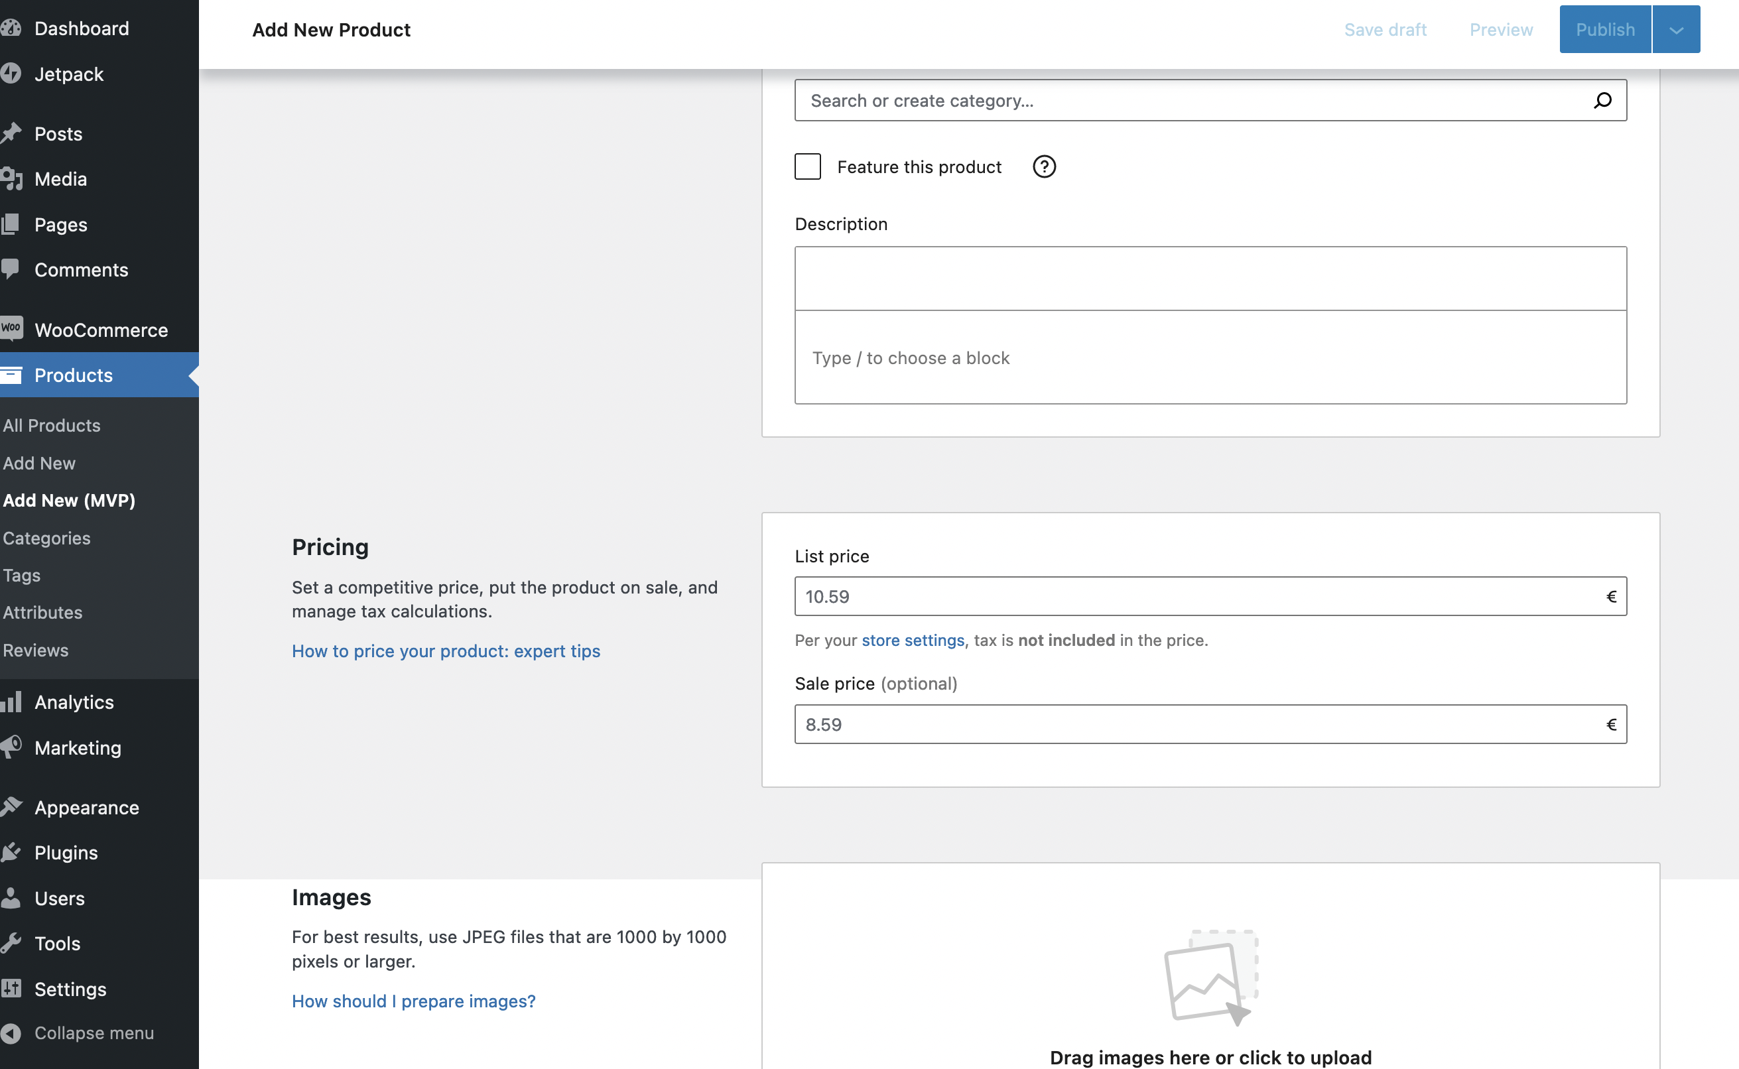The width and height of the screenshot is (1739, 1069).
Task: Open the Analytics chart icon
Action: click(12, 702)
